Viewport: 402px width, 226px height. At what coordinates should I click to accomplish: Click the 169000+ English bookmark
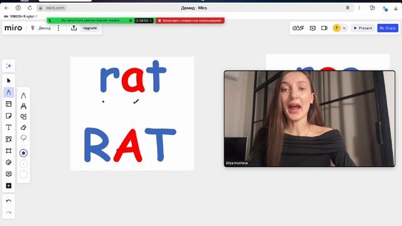pyautogui.click(x=20, y=16)
